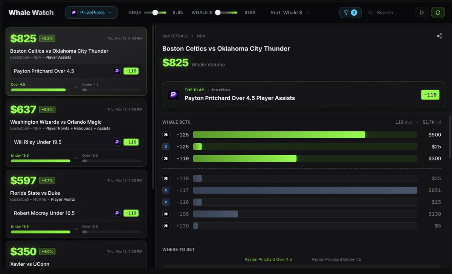Image resolution: width=452 pixels, height=274 pixels.
Task: Click sportsbook icon on the -116 row
Action: point(166,202)
